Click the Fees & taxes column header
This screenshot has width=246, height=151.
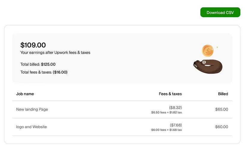coord(170,94)
